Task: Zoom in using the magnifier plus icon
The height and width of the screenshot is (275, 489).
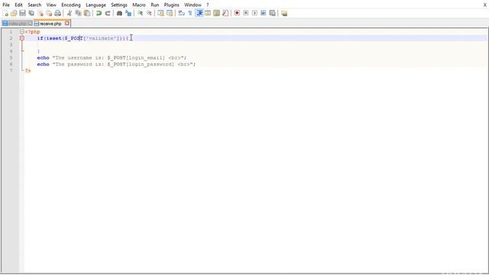Action: point(140,13)
